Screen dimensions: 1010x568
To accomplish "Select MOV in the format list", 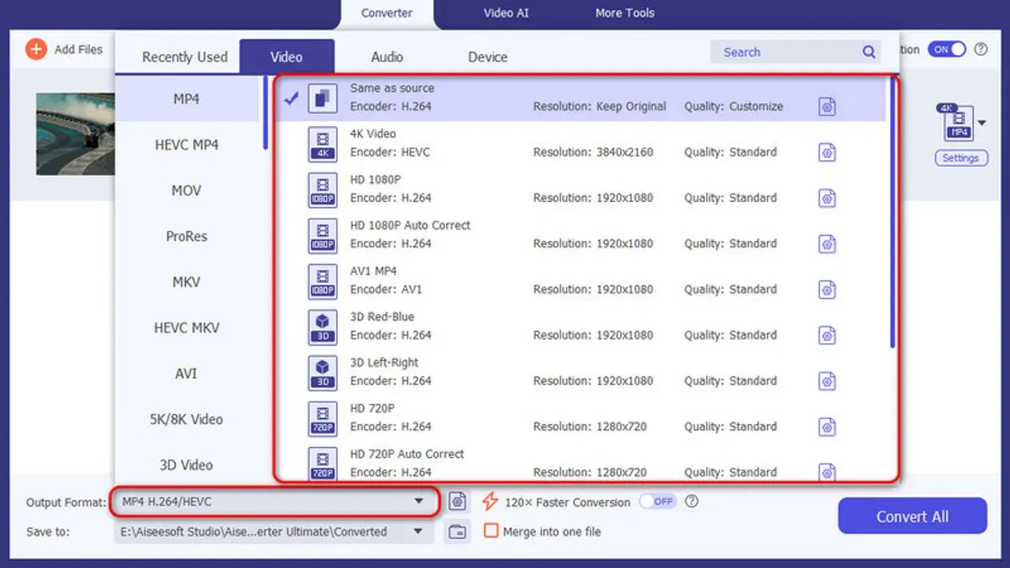I will pos(187,190).
